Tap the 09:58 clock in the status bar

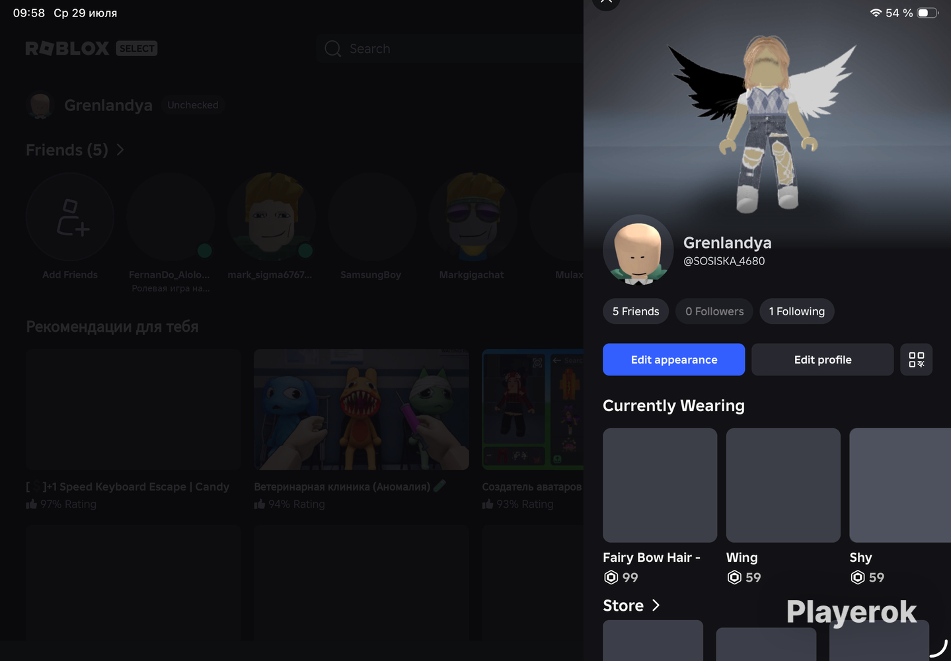click(29, 13)
